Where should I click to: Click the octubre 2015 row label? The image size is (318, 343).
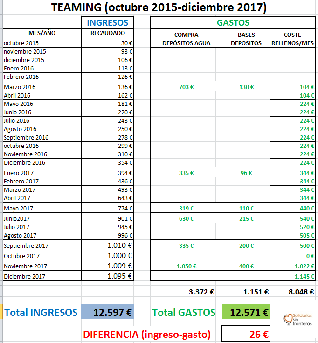click(x=42, y=43)
